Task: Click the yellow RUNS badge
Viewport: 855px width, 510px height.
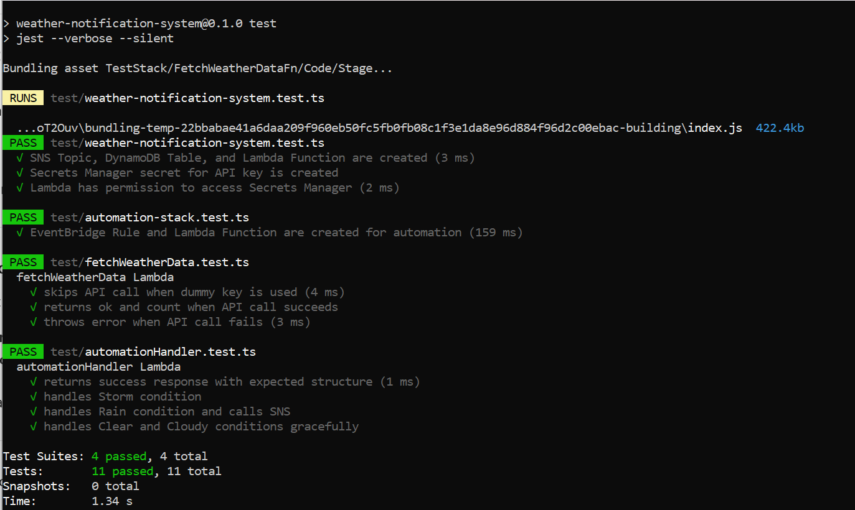Action: tap(23, 98)
